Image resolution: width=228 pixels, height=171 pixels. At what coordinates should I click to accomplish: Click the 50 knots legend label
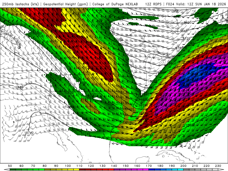[10, 166]
